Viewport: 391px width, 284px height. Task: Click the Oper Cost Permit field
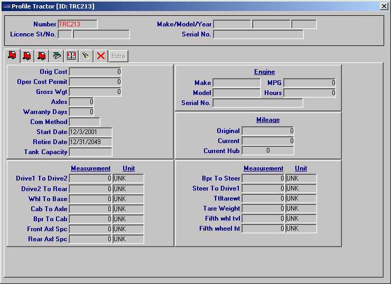pos(95,82)
